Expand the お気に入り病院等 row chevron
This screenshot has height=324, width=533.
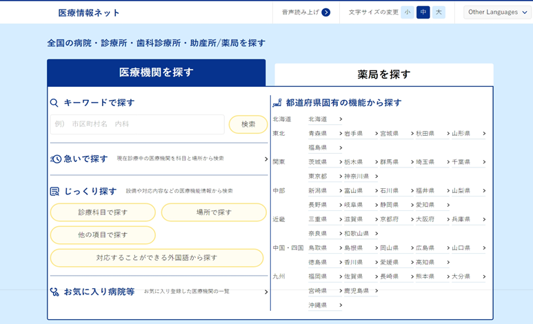[x=266, y=292]
